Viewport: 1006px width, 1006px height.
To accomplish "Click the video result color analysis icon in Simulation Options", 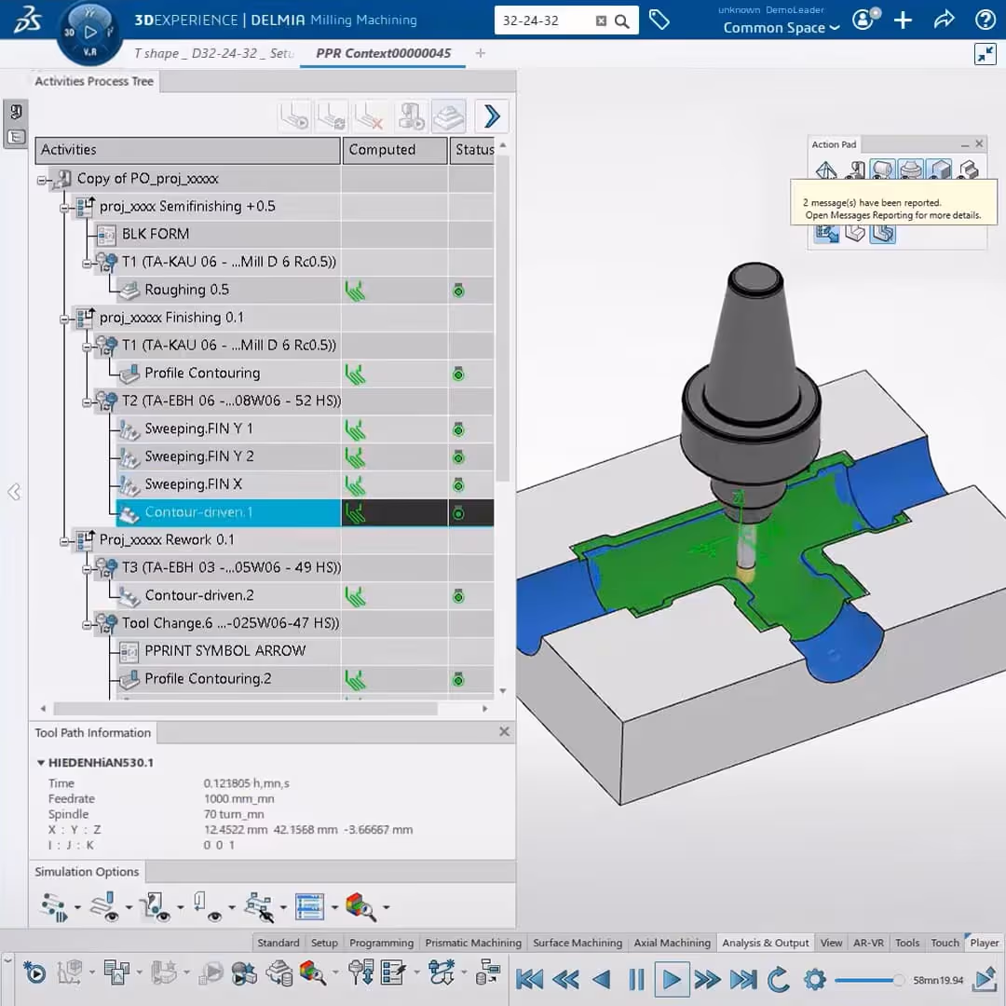I will 360,907.
